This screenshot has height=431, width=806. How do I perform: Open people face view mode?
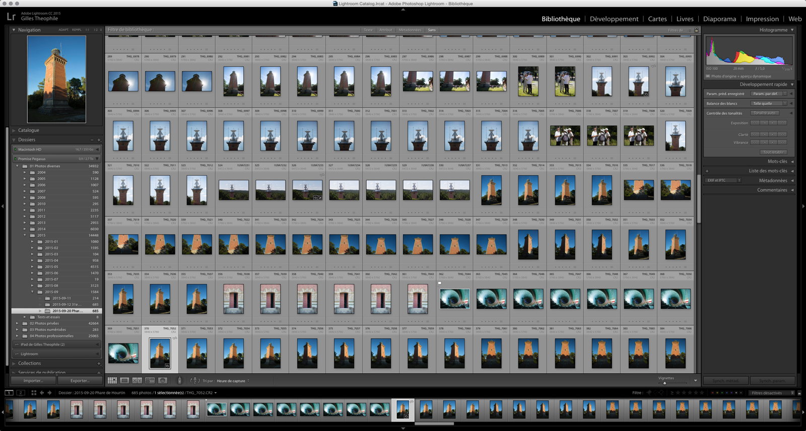point(162,381)
